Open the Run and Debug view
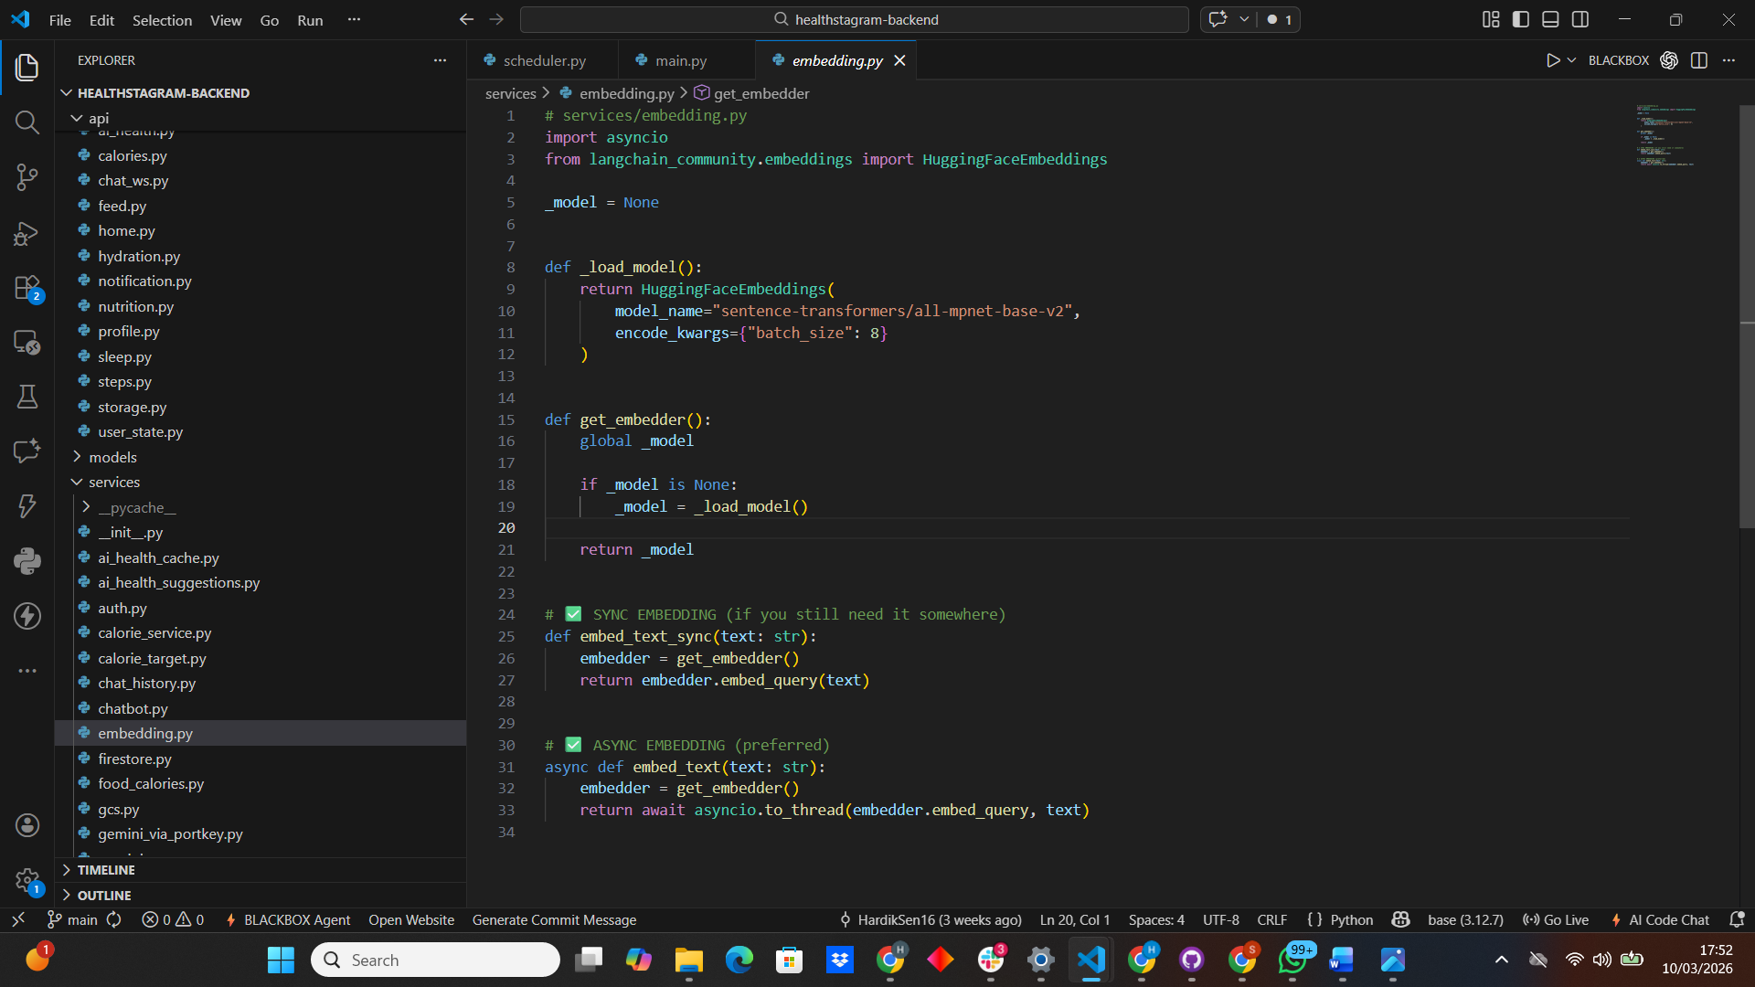 (27, 233)
